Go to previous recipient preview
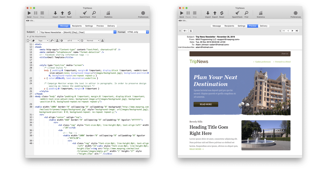Image resolution: width=325 pixels, height=170 pixels. pos(288,31)
